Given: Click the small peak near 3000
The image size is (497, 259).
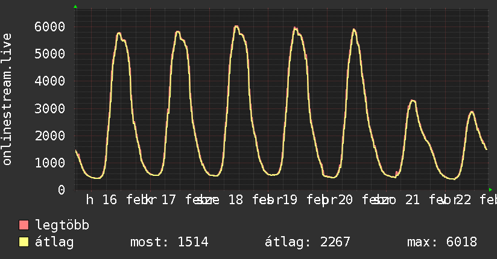Looking at the screenshot, I should (413, 101).
